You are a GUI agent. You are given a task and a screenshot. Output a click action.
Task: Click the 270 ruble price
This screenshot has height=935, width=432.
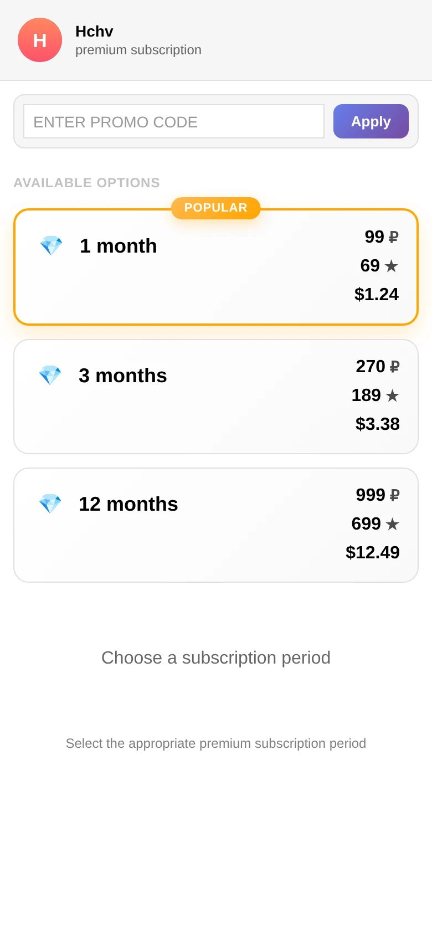[x=378, y=366]
